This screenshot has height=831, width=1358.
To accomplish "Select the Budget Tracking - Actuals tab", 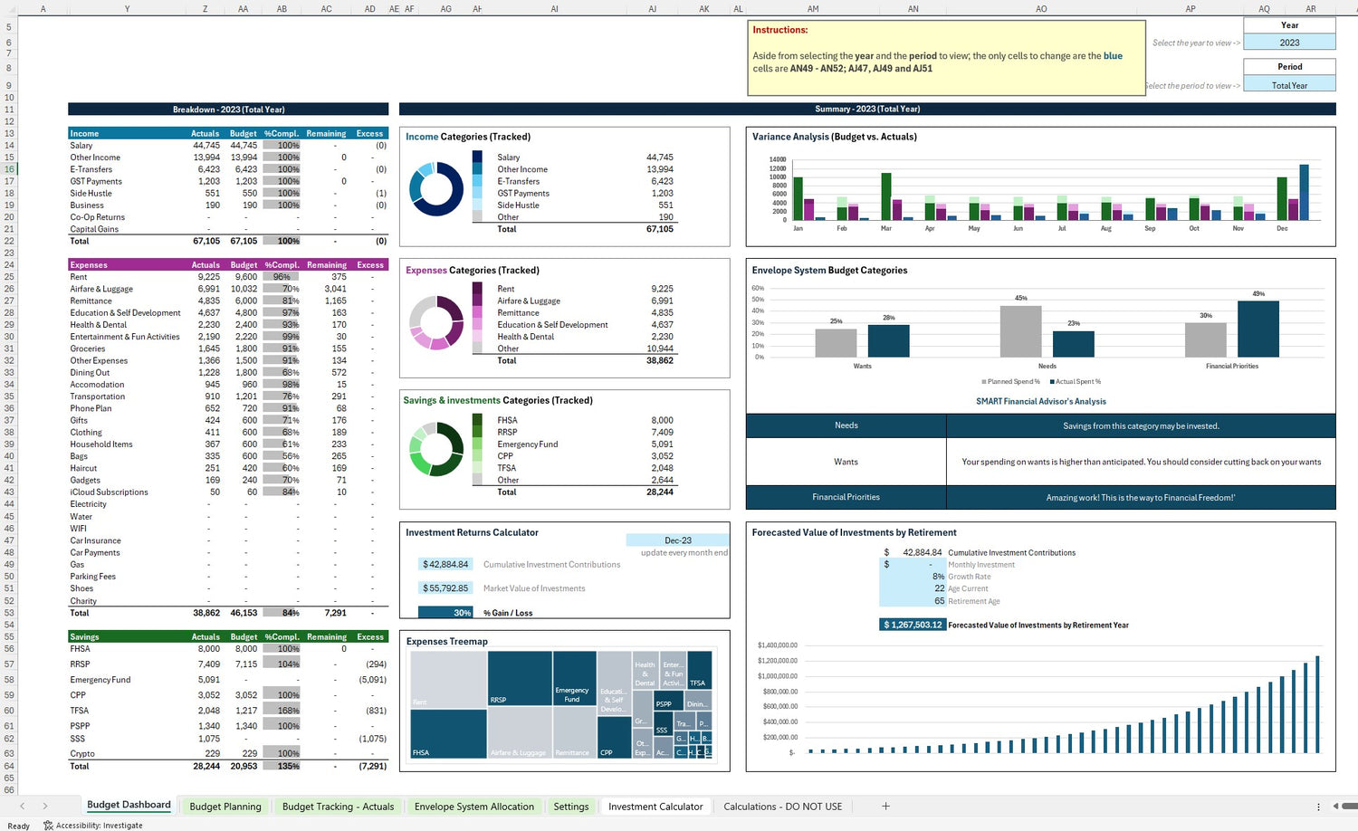I will (338, 807).
